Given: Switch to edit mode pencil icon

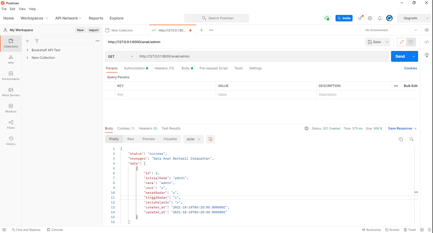Looking at the screenshot, I should coord(402,42).
